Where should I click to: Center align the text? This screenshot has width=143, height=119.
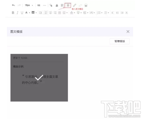(x=50, y=13)
